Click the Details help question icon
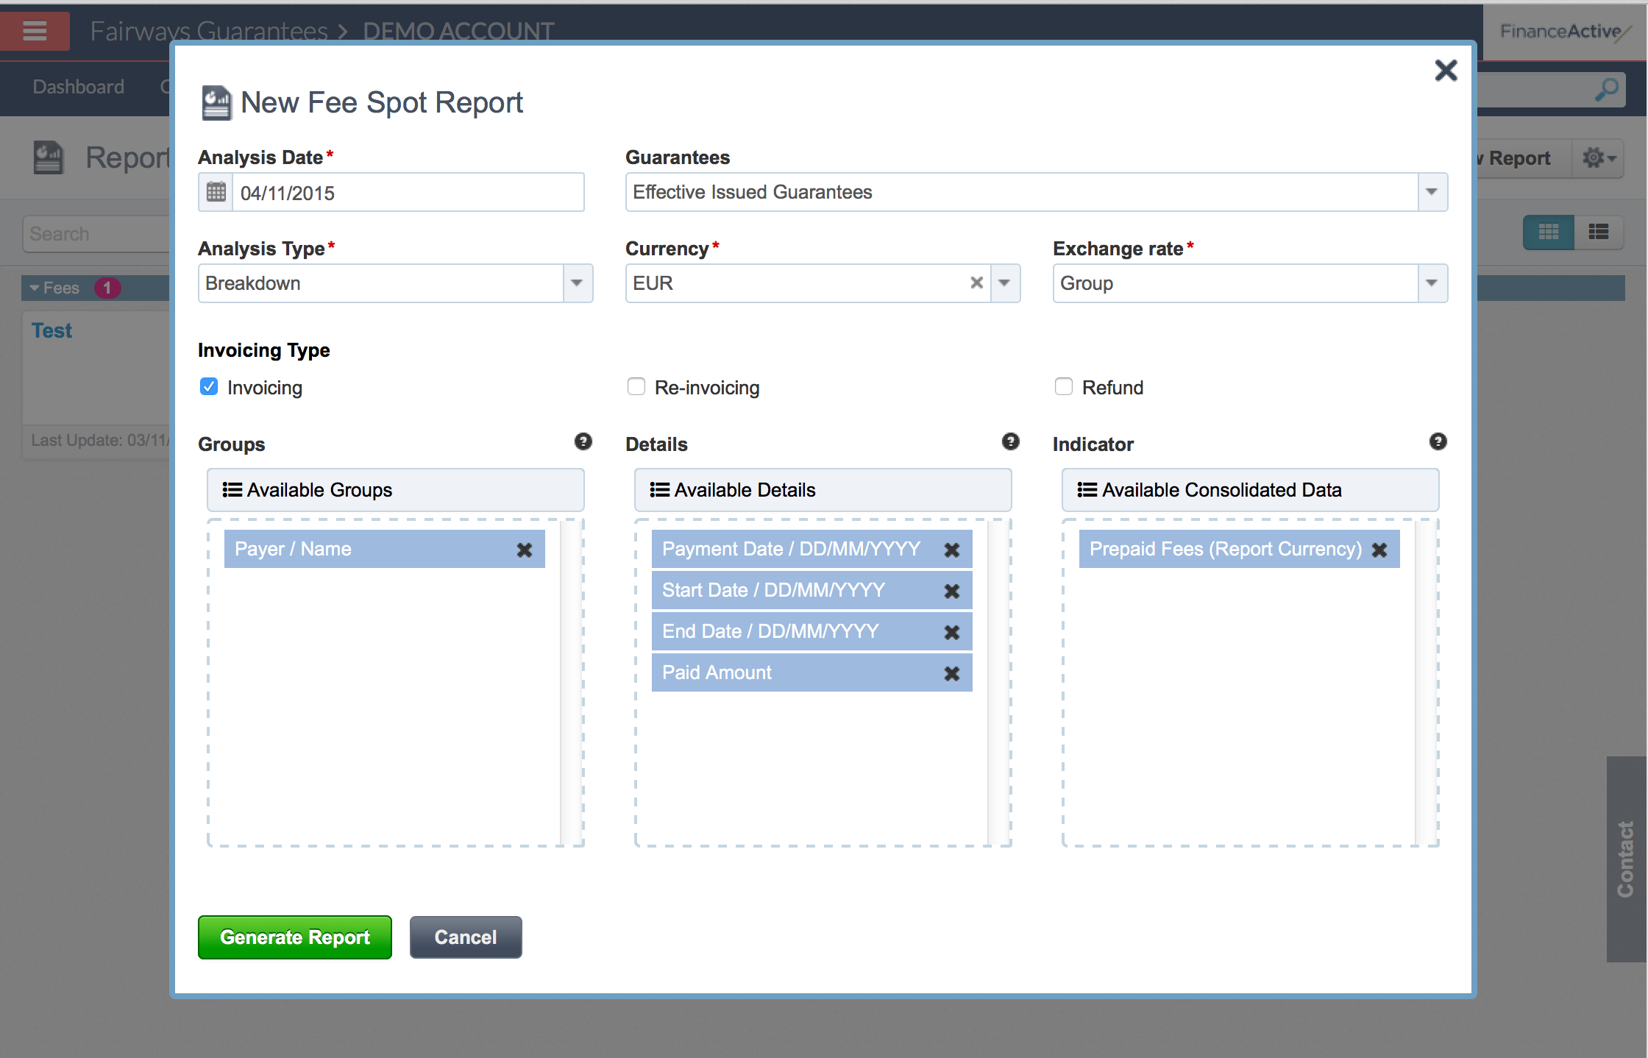This screenshot has height=1058, width=1648. (x=1010, y=441)
